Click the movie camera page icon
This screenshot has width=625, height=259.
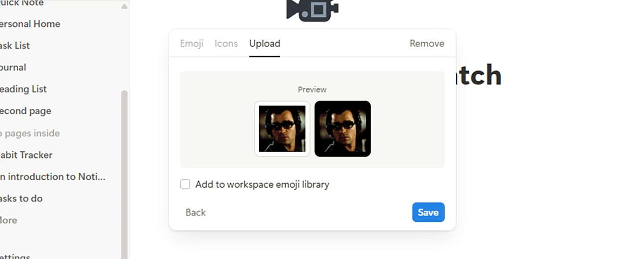click(x=312, y=10)
